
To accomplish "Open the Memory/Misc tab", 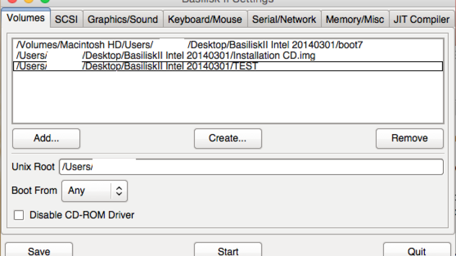I will (x=355, y=19).
